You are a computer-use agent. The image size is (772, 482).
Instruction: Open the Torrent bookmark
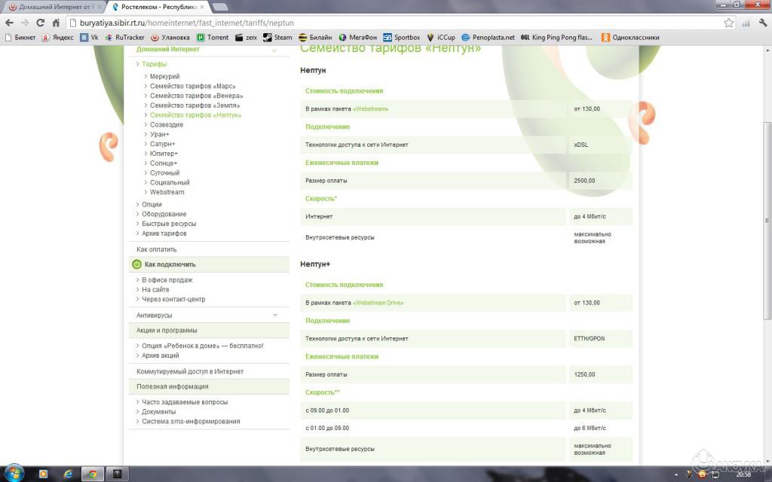pyautogui.click(x=213, y=38)
